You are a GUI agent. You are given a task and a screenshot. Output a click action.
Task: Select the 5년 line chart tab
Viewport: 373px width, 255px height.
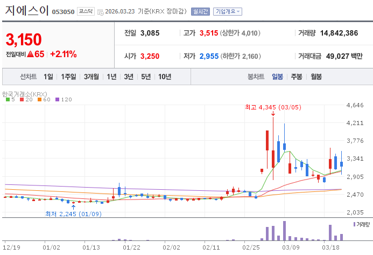click(146, 77)
